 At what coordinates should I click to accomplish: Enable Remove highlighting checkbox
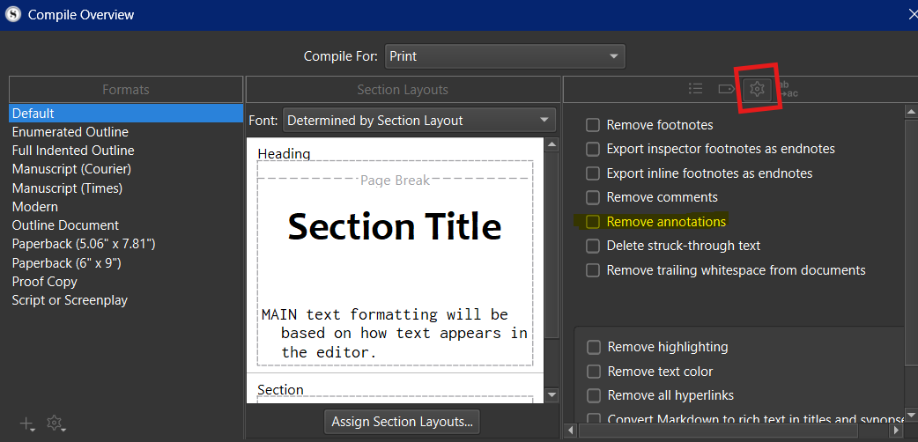coord(594,347)
